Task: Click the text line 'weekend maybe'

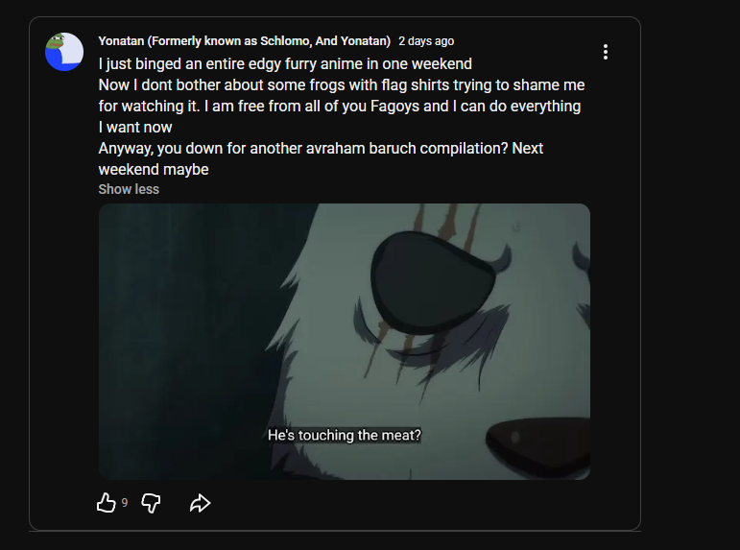Action: click(154, 170)
